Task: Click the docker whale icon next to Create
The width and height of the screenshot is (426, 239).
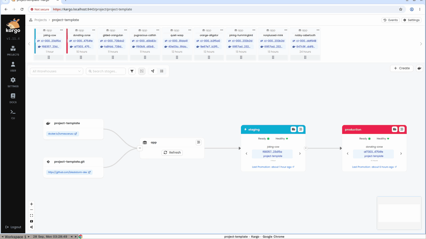Action: tap(419, 68)
